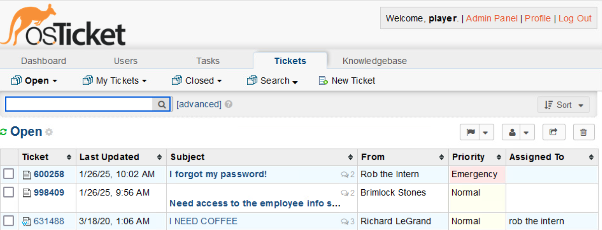Tick the checkbox for ticket 631488
Viewport: 602px width, 230px height.
point(9,220)
